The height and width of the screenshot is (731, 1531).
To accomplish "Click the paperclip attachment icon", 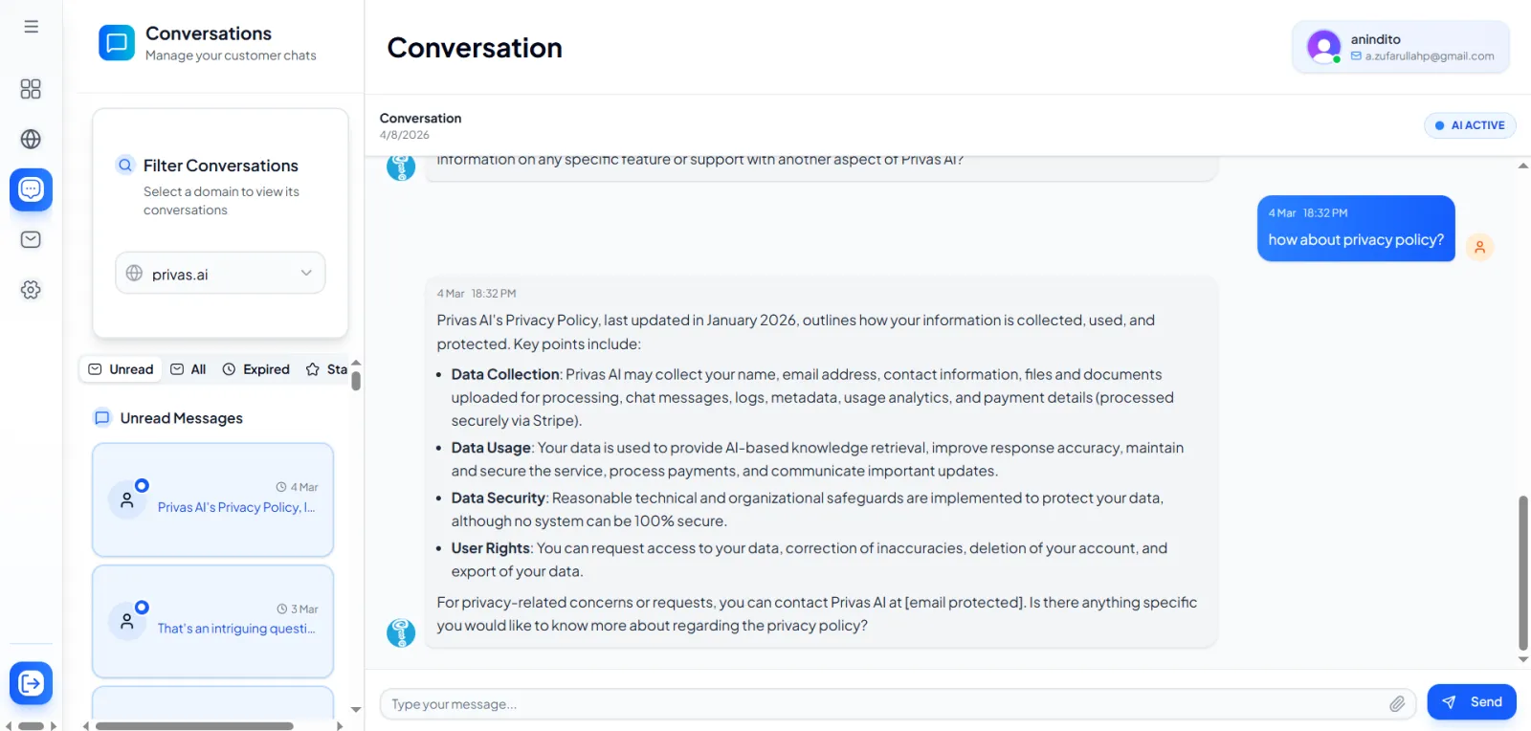I will click(1397, 704).
